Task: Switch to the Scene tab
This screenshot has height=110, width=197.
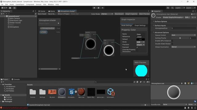Action: [42, 11]
